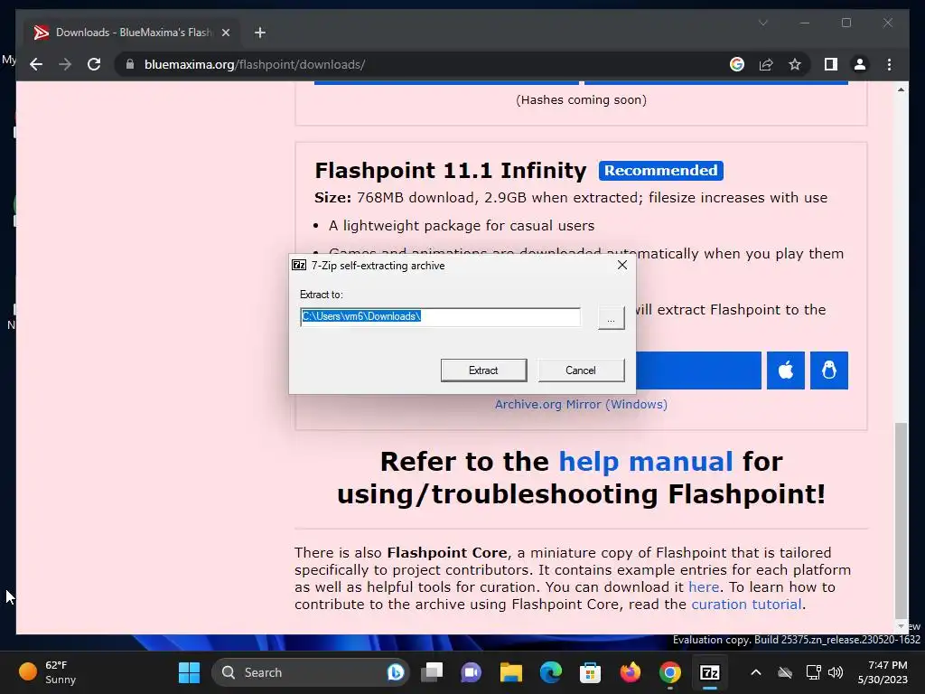Click the cloud sync tray icon
The image size is (925, 694).
[785, 672]
